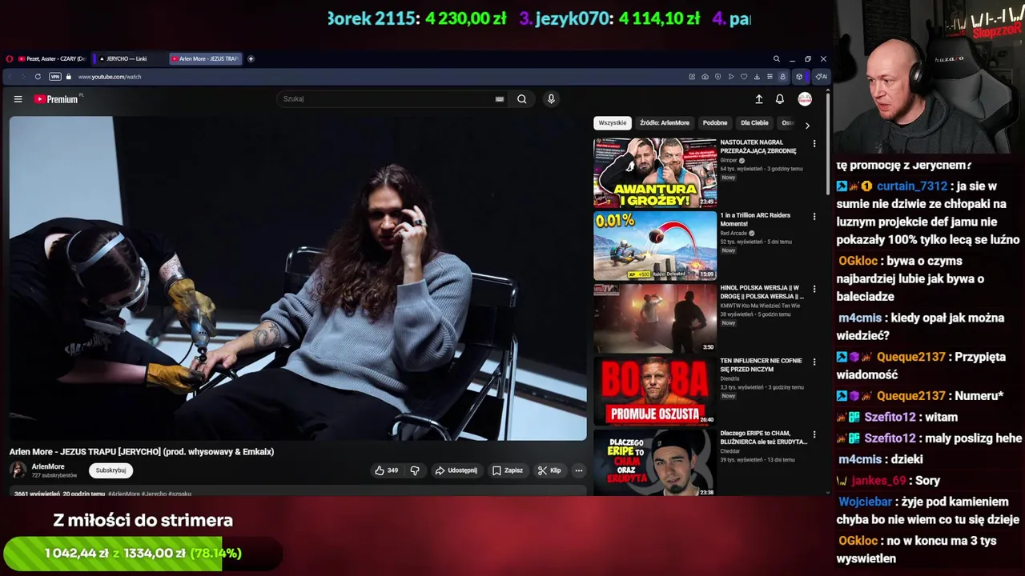This screenshot has height=576, width=1025.
Task: Open a new browser tab
Action: coord(251,58)
